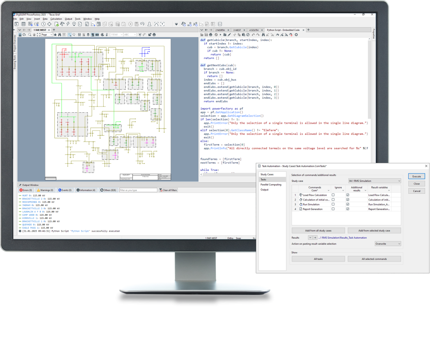Uncheck Additional results for Report Generation
Image resolution: width=441 pixels, height=347 pixels.
pos(348,209)
